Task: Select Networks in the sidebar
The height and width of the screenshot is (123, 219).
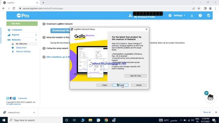Action: pos(16,40)
